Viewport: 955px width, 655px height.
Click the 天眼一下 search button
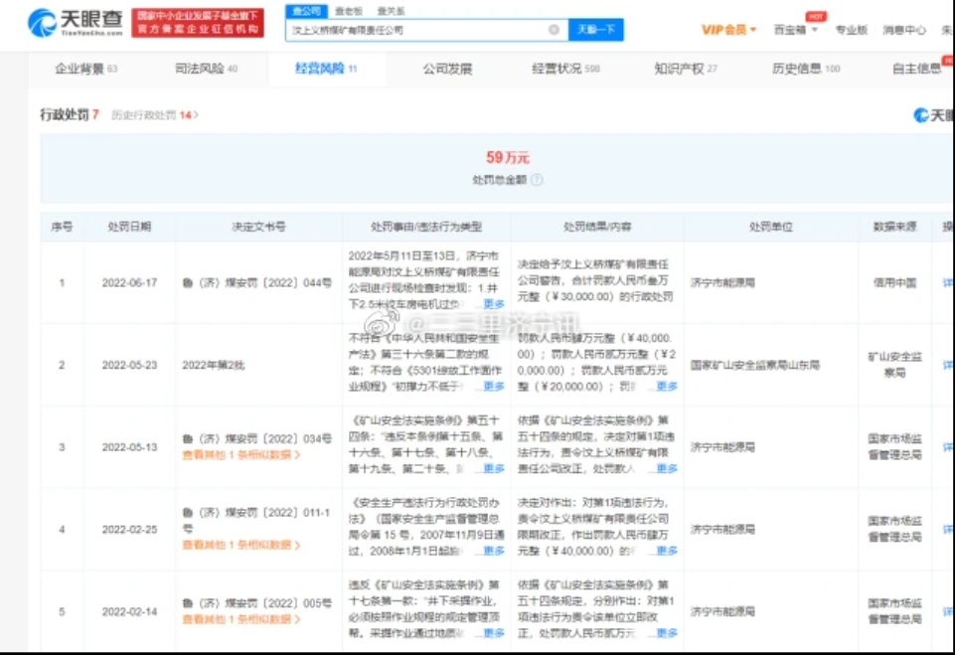[x=595, y=29]
